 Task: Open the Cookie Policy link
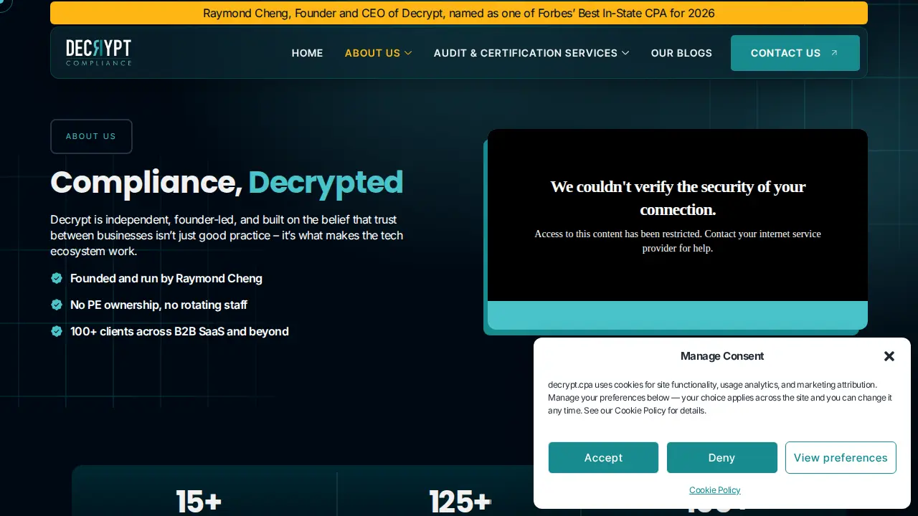click(714, 490)
